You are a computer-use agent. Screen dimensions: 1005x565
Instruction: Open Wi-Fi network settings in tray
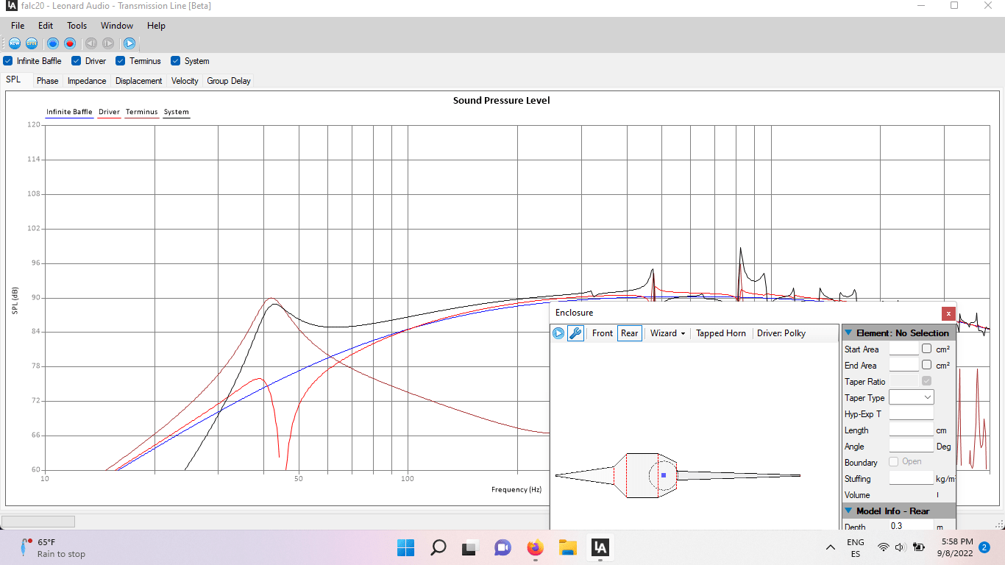click(x=883, y=547)
